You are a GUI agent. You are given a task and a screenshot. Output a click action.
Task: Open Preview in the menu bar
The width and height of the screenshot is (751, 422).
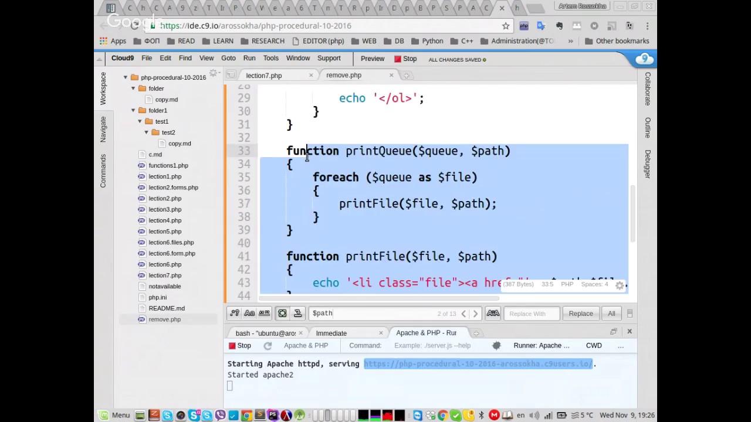point(373,59)
